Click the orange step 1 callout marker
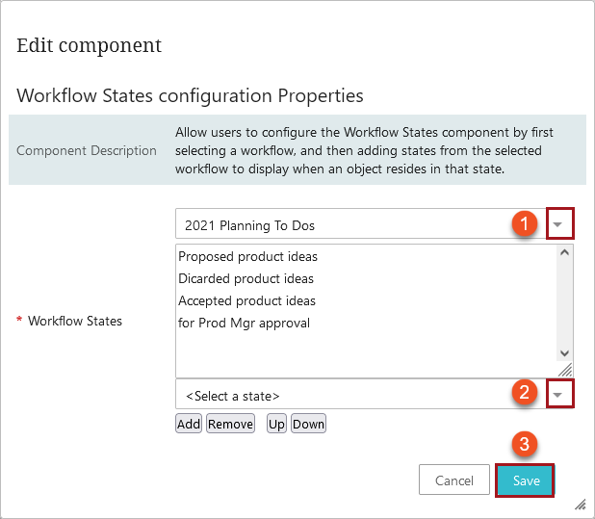 click(x=525, y=223)
